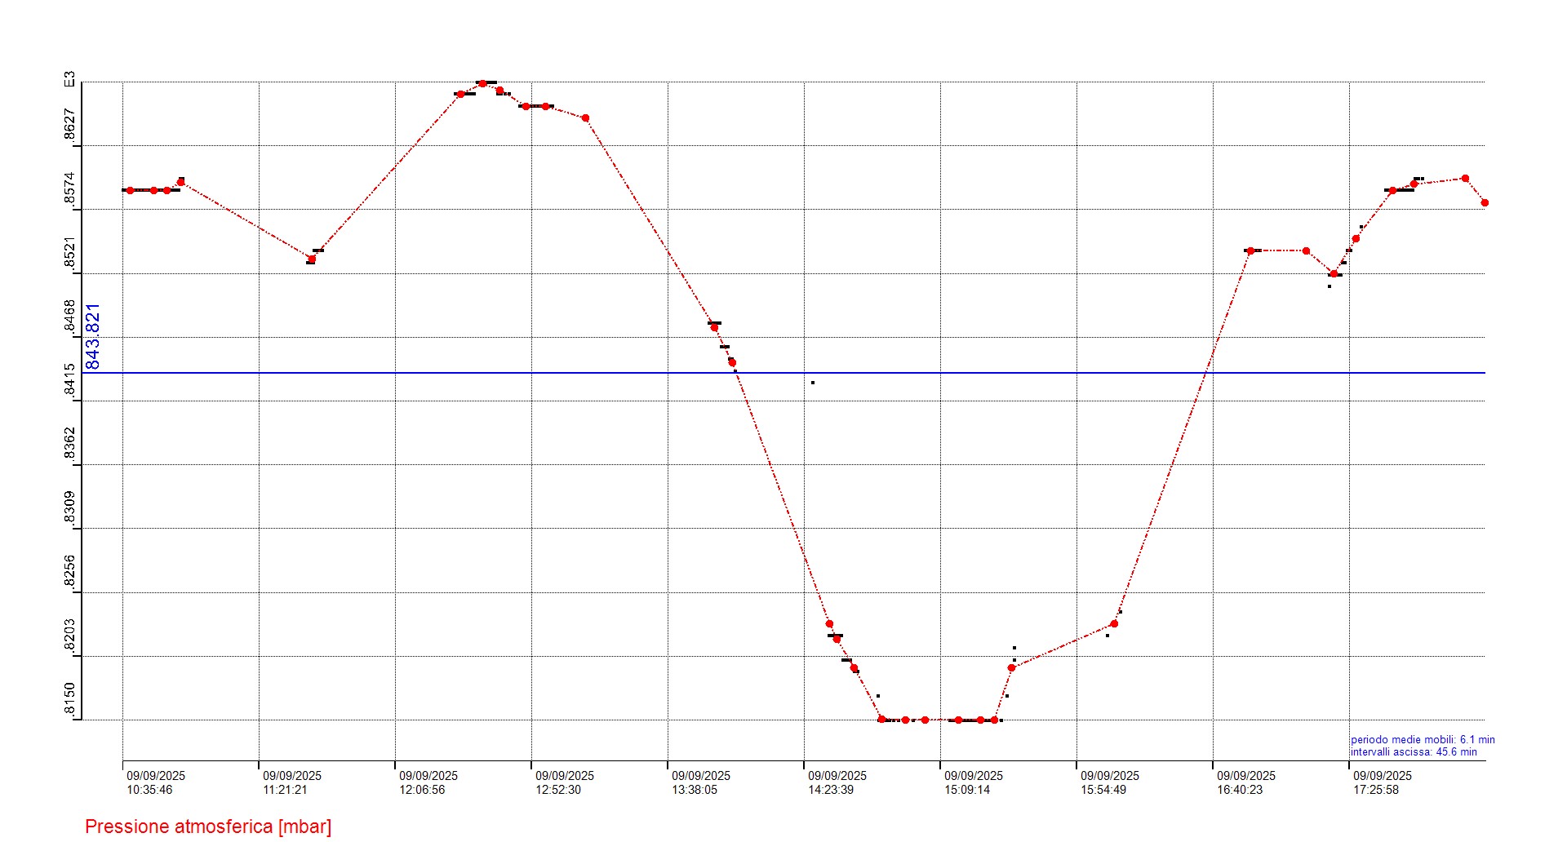The width and height of the screenshot is (1567, 842).
Task: Click the .8150 y-axis value label
Action: click(70, 700)
